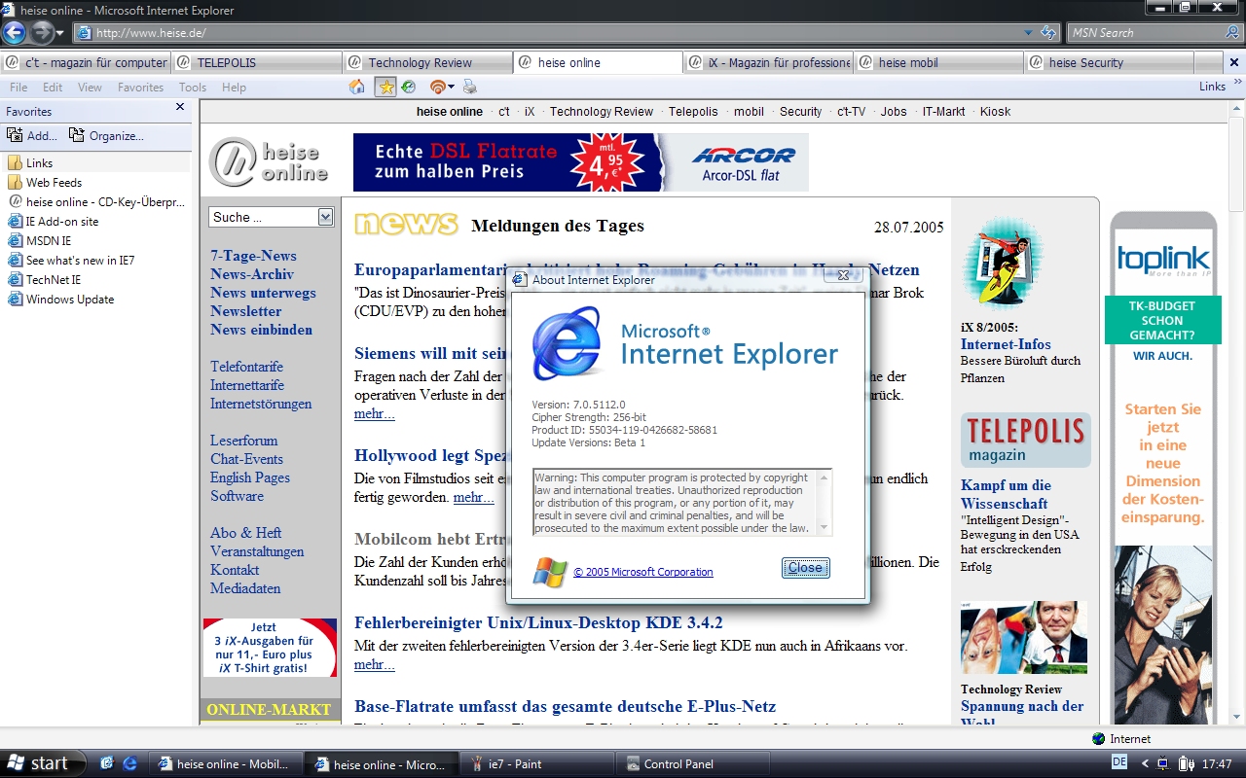Viewport: 1246px width, 778px height.
Task: Click Organize... in the Favorites panel
Action: pyautogui.click(x=106, y=136)
